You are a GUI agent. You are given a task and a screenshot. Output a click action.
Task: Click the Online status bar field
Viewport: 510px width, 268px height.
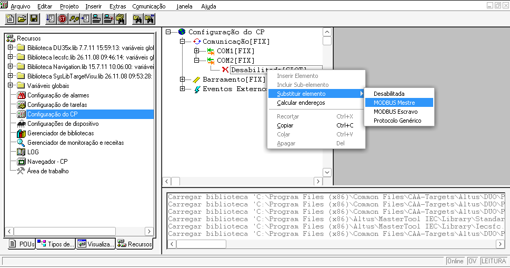click(x=455, y=261)
